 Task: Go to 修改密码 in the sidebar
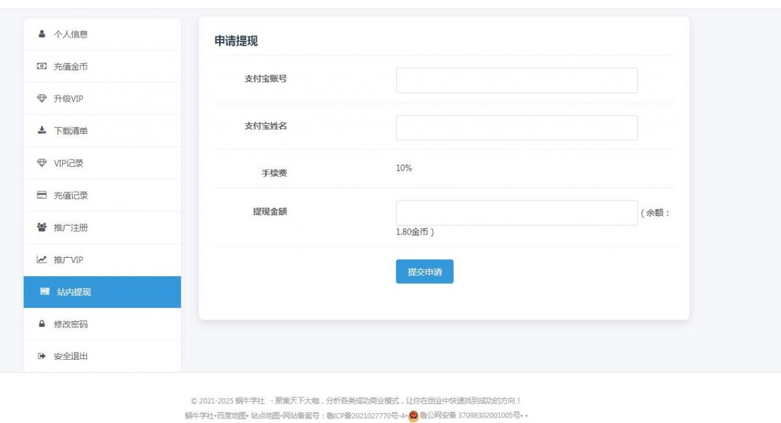click(102, 324)
